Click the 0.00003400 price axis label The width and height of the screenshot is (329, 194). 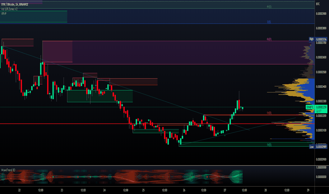coord(321,86)
